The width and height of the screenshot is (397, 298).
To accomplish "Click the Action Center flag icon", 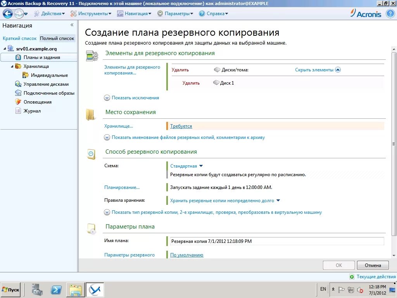I will pyautogui.click(x=341, y=289).
